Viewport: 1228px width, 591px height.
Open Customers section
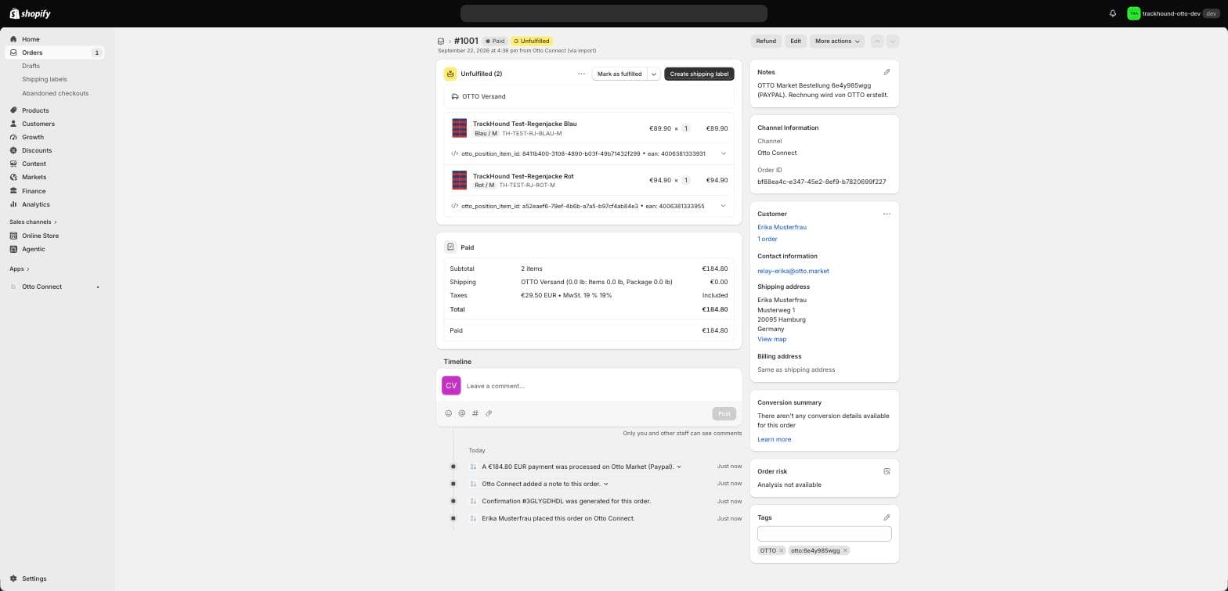pos(38,124)
